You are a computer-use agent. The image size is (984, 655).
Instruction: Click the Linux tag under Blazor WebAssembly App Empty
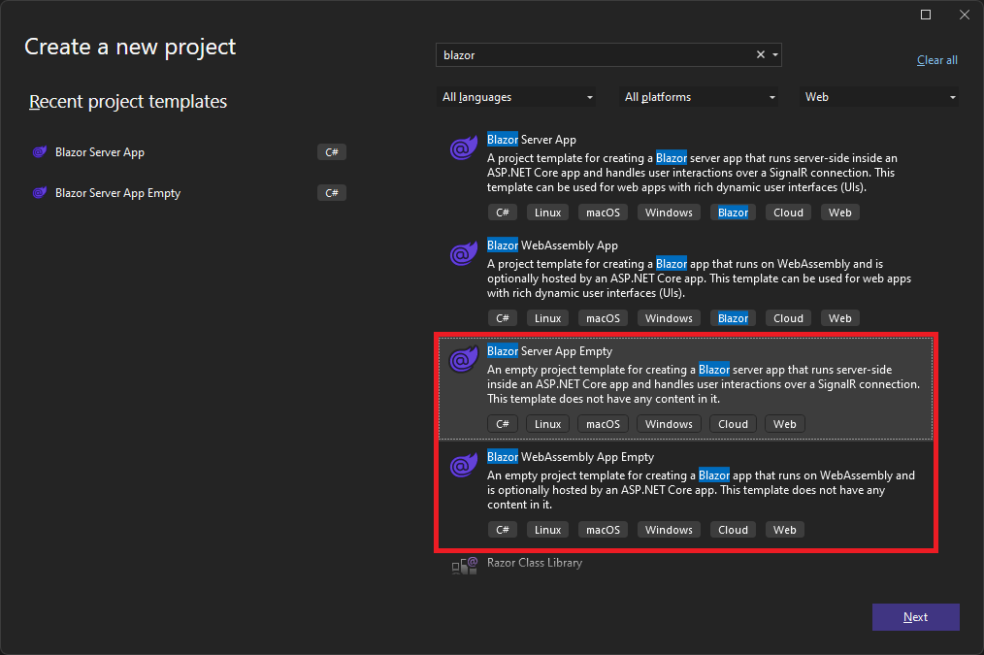click(x=548, y=530)
